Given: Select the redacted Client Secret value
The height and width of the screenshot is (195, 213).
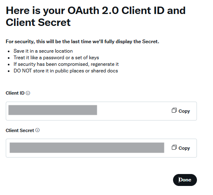Looking at the screenshot, I should tap(87, 148).
